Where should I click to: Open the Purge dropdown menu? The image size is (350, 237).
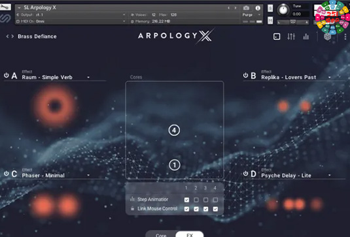(x=251, y=15)
